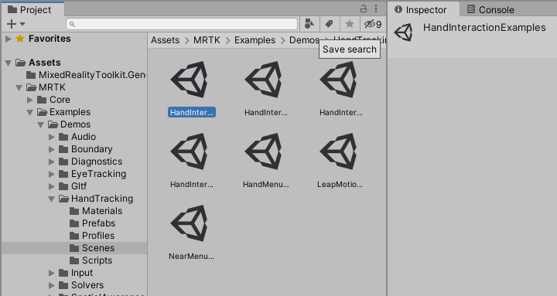The image size is (557, 296).
Task: Select the Audio folder icon
Action: coord(63,137)
